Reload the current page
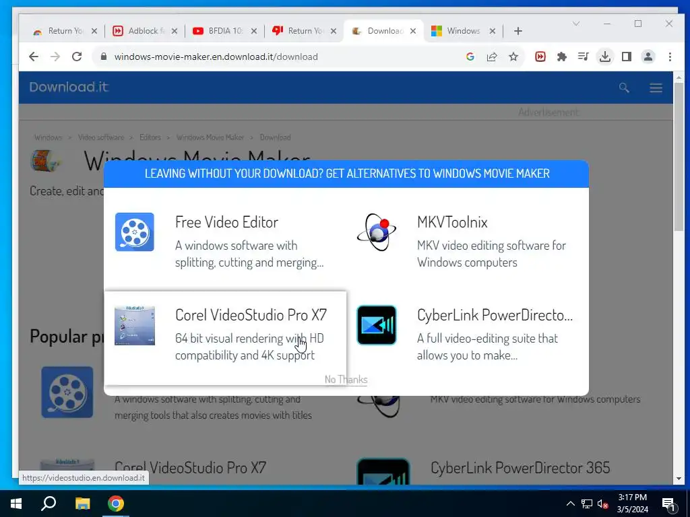This screenshot has width=690, height=517. click(x=77, y=57)
